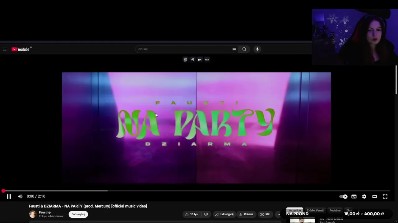Click the page vertical scrollbar
Image resolution: width=398 pixels, height=223 pixels.
point(396,80)
